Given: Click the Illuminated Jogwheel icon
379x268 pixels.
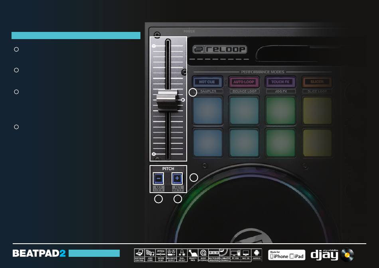Looking at the screenshot, I should coord(225,255).
